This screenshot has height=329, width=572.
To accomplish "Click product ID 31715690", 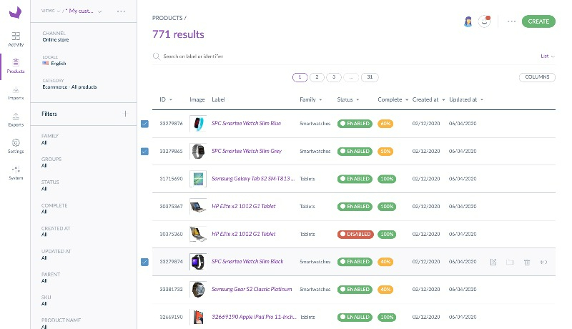I will coord(171,179).
